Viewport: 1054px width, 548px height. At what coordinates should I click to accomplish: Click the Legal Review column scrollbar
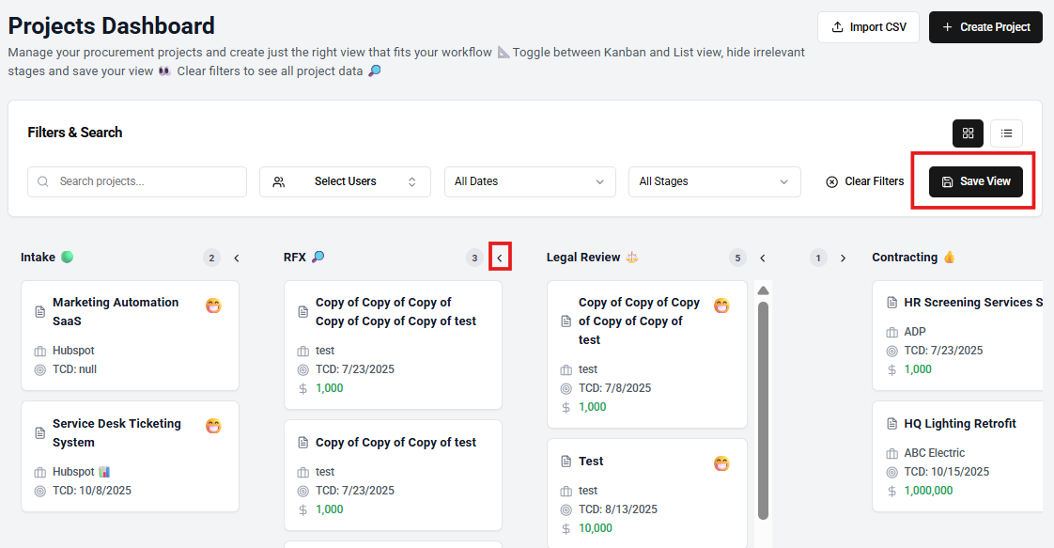pyautogui.click(x=763, y=404)
